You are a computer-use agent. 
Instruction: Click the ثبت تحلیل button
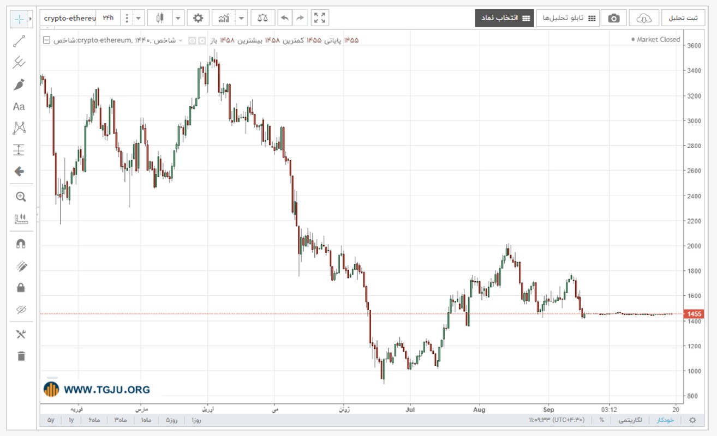click(x=683, y=18)
